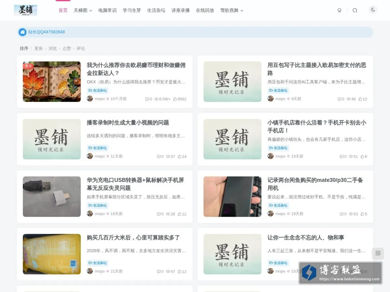Click mopu avatar on 播客录制 post
The width and height of the screenshot is (390, 292).
click(x=90, y=156)
